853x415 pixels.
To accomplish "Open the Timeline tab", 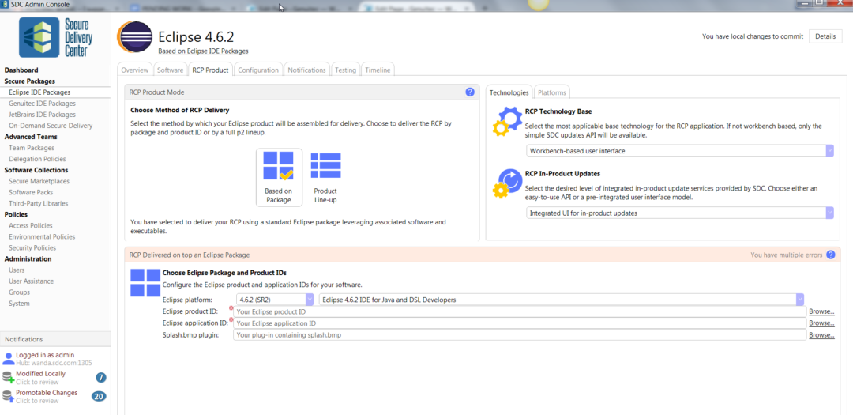I will pos(378,70).
